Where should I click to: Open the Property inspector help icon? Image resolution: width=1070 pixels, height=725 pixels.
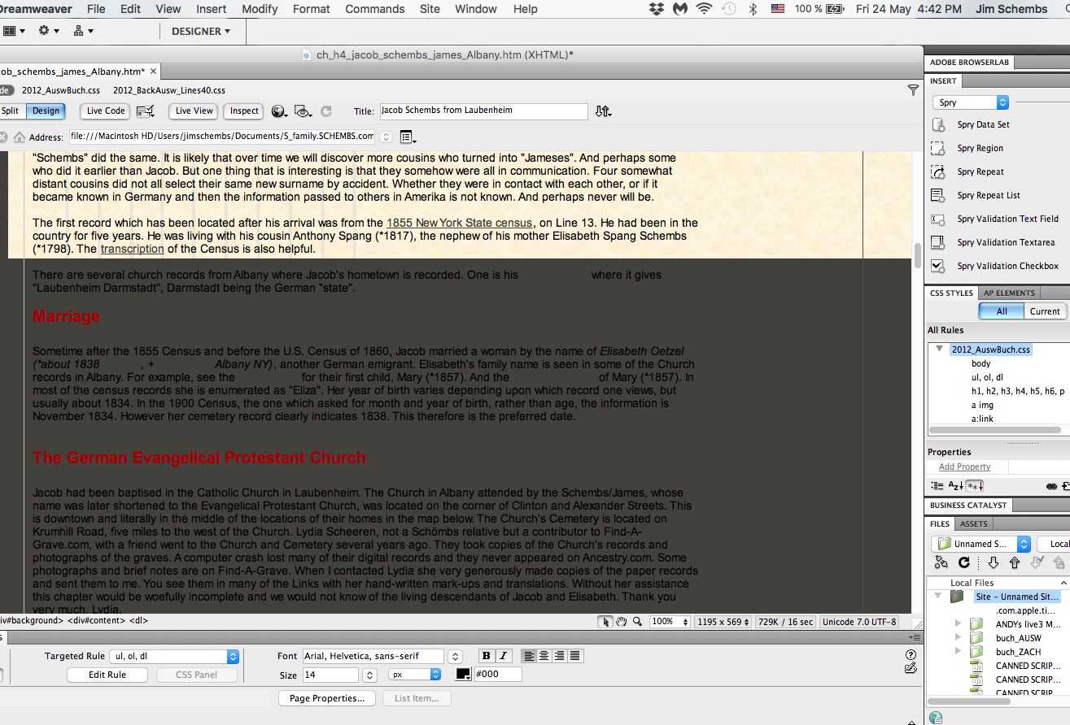coord(911,655)
